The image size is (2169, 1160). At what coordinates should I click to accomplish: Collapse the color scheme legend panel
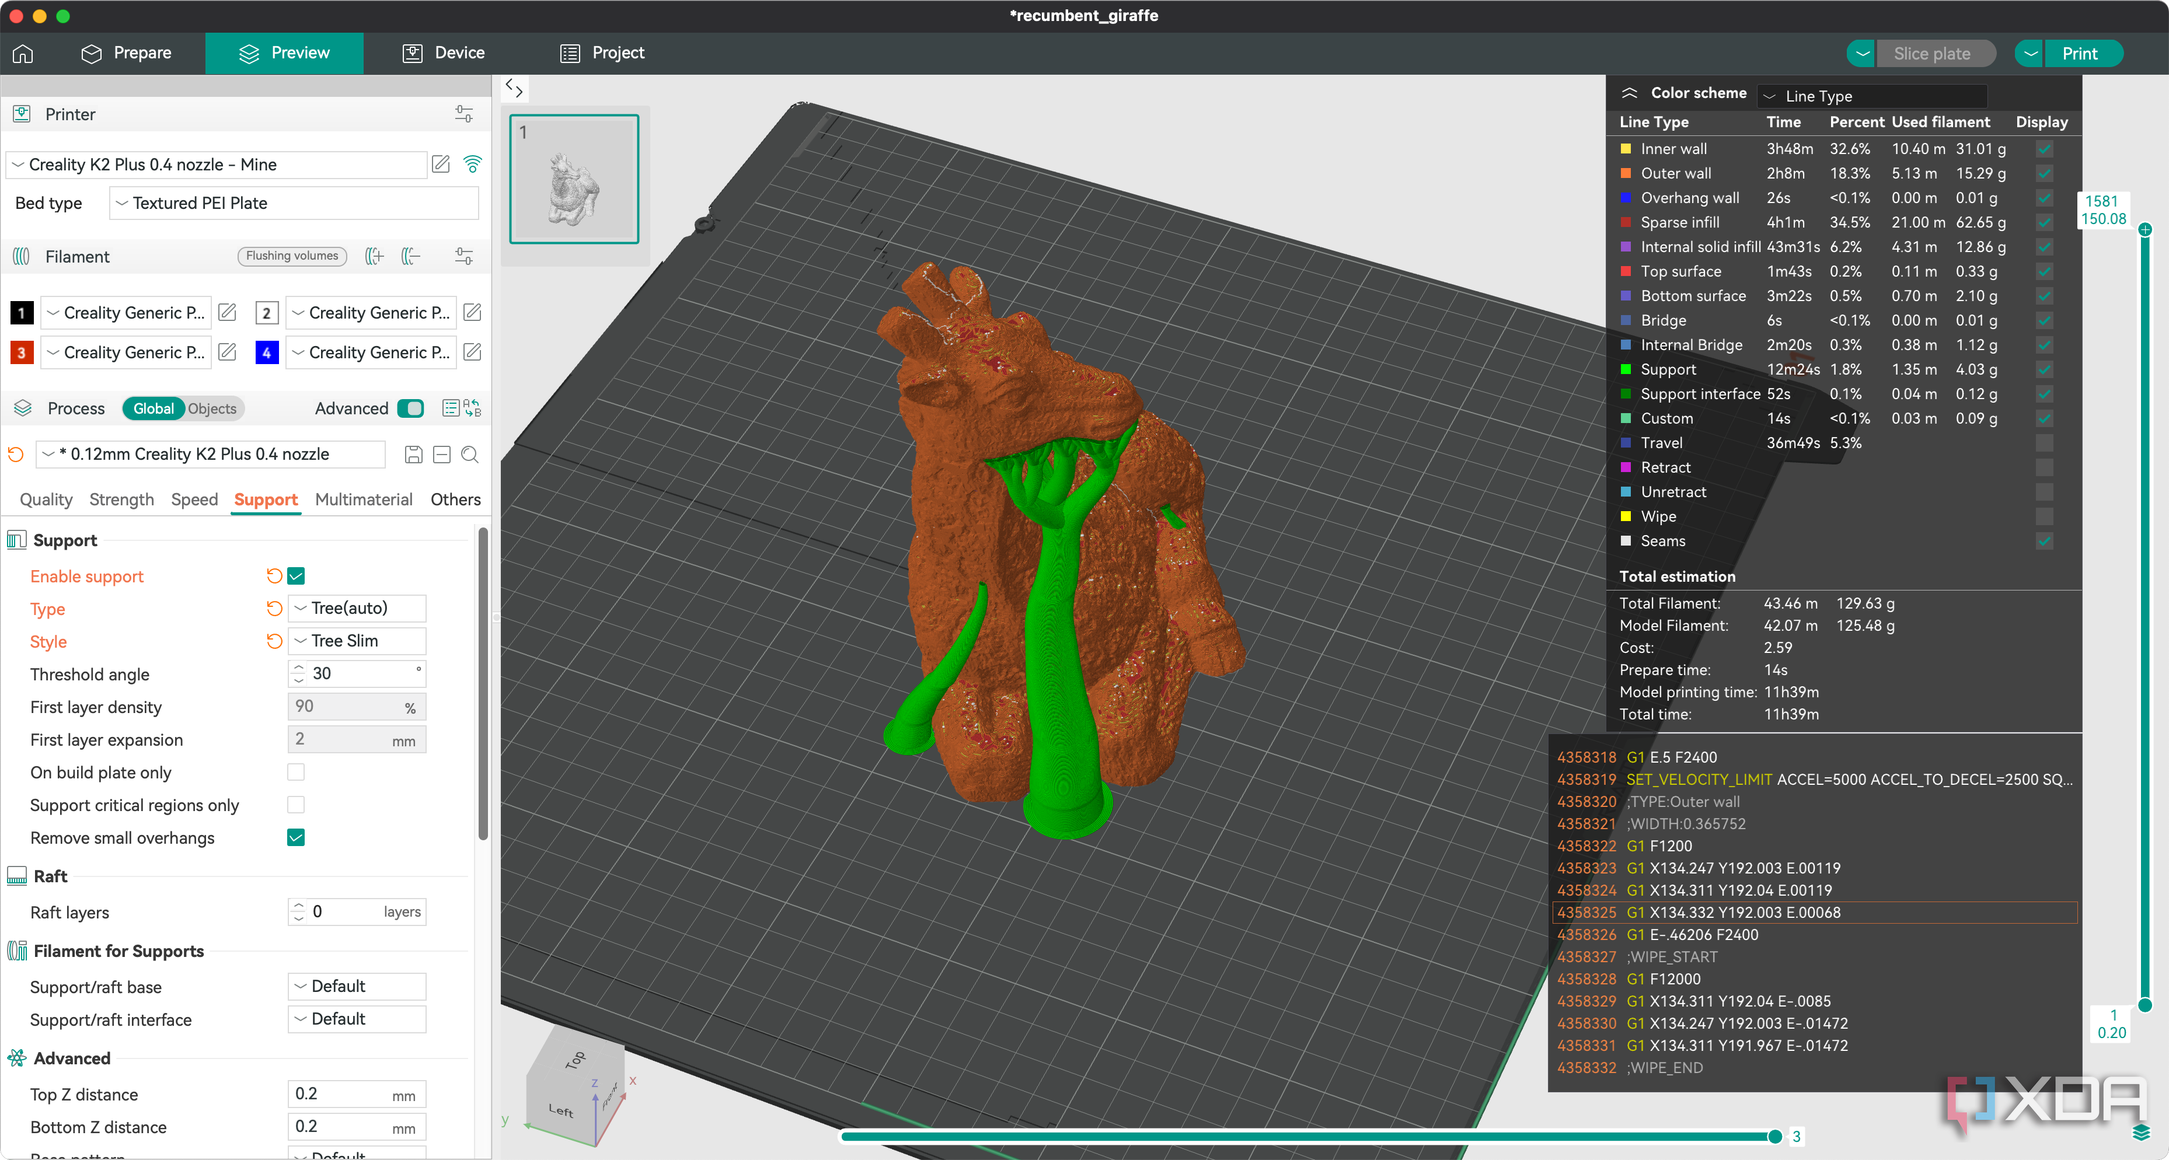(1629, 93)
